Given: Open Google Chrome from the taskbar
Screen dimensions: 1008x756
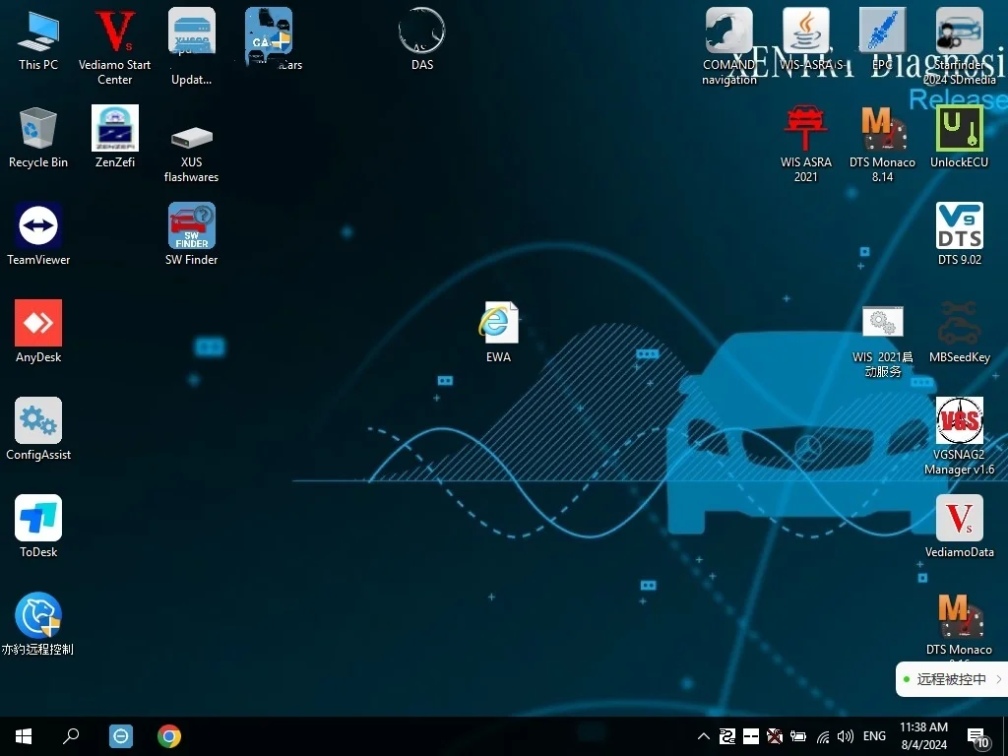Looking at the screenshot, I should 169,736.
